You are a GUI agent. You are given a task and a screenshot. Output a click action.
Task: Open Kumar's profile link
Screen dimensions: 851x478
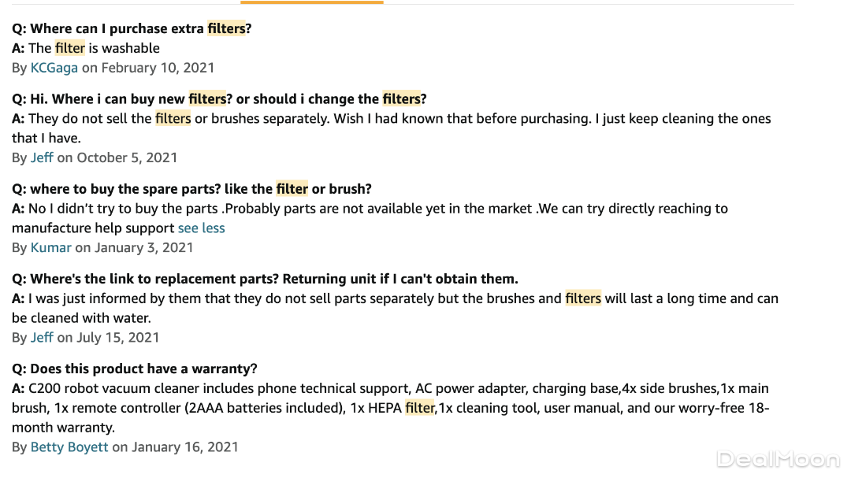(x=50, y=247)
